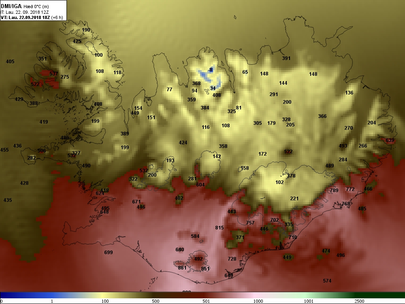
Task: Click the map value 710
Action: pyautogui.click(x=293, y=237)
